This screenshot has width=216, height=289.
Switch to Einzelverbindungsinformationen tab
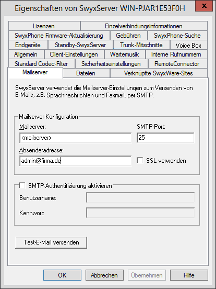[144, 26]
